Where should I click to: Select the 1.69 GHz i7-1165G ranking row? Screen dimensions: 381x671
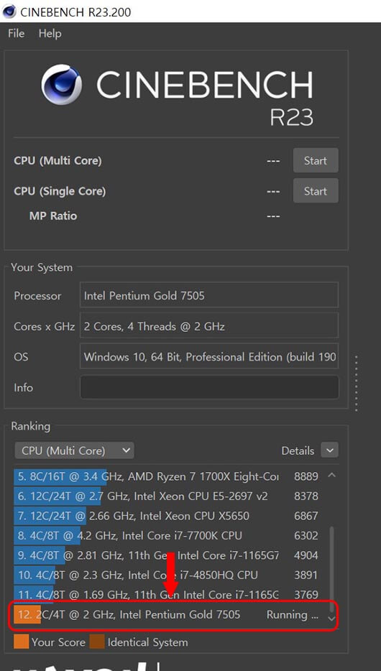(x=167, y=594)
